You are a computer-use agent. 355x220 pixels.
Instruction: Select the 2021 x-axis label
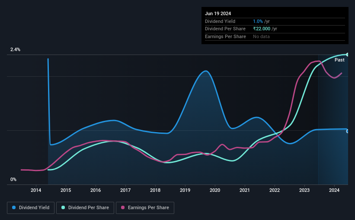[x=245, y=190]
